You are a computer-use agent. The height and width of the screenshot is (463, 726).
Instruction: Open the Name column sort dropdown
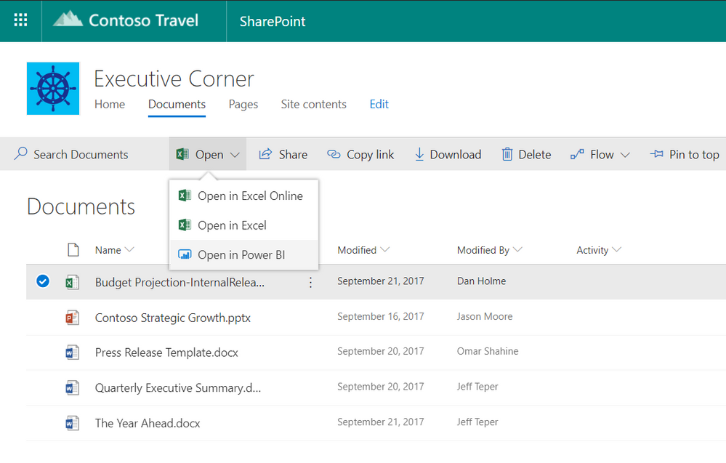point(129,250)
